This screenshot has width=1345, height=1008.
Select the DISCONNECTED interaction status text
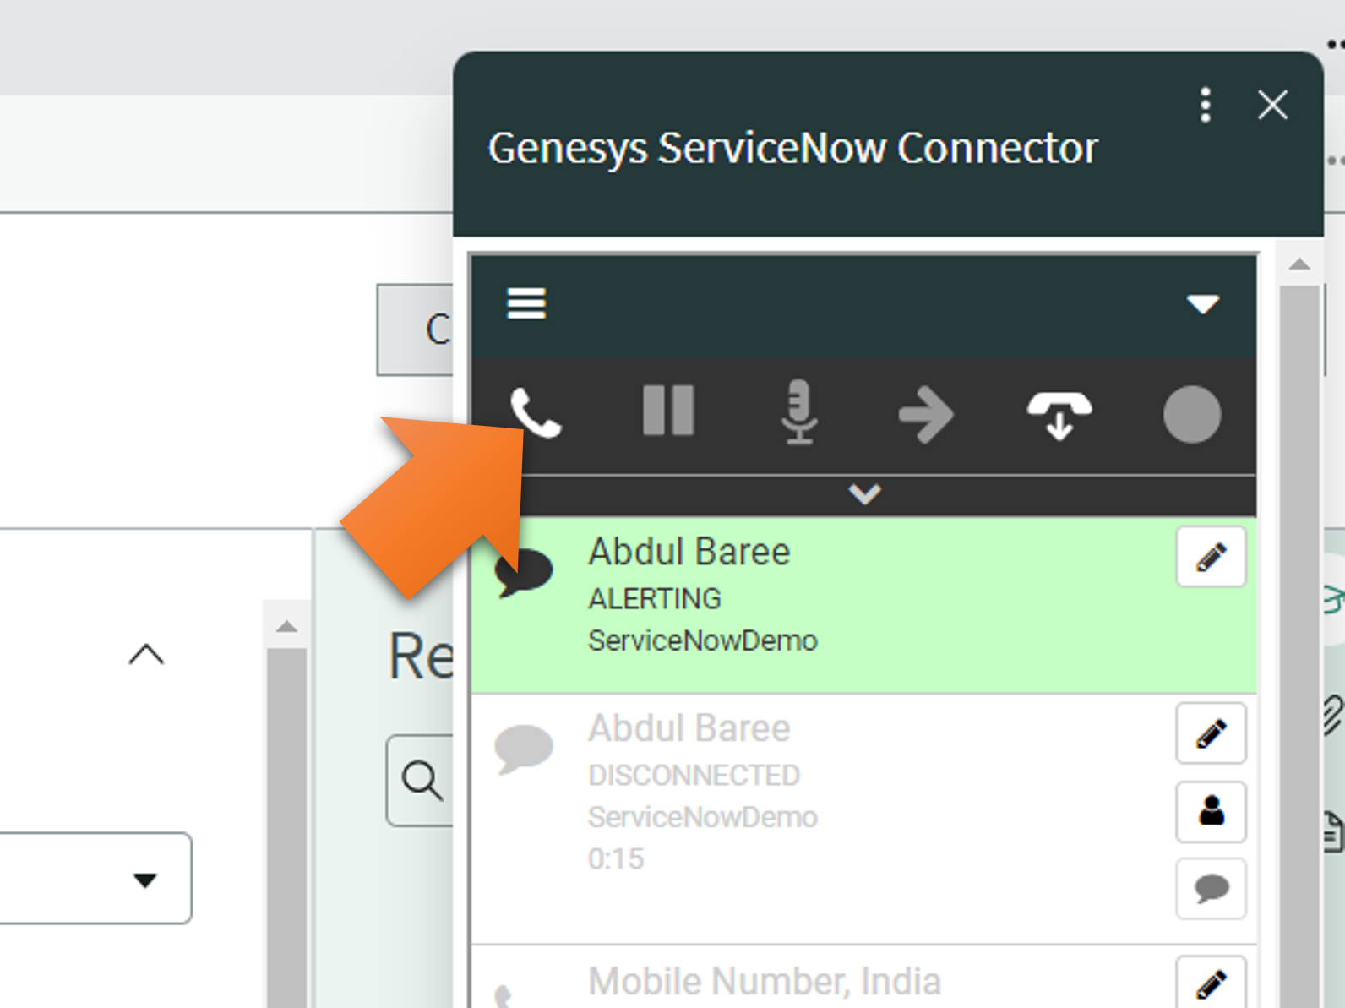coord(694,775)
